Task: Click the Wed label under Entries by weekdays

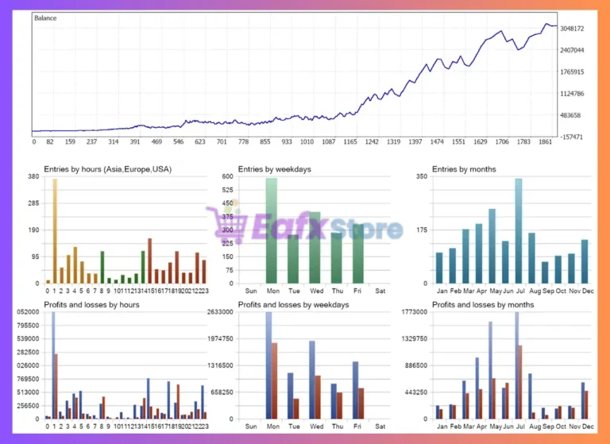Action: pos(316,291)
